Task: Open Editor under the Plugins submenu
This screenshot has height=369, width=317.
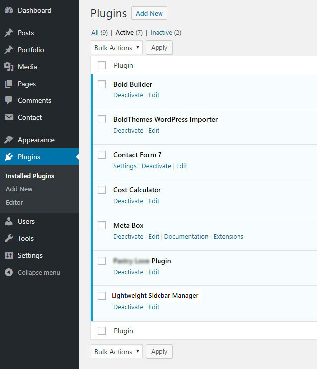Action: [14, 202]
